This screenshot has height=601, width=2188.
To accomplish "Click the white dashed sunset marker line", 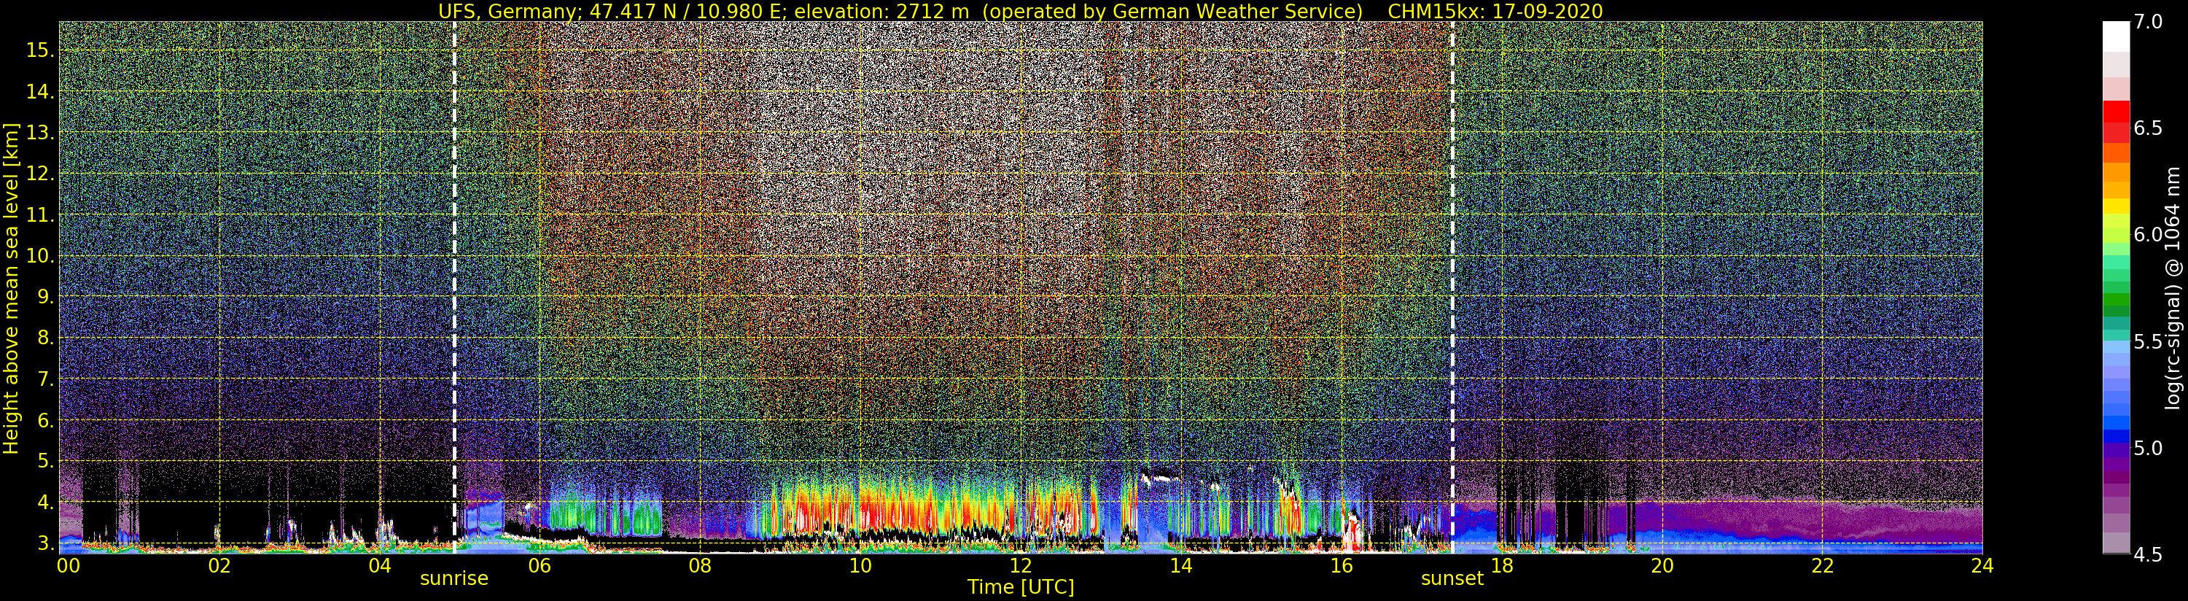I will [x=1452, y=287].
